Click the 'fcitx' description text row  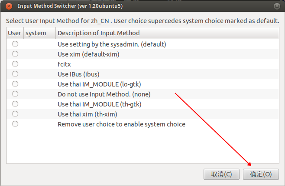(65, 64)
